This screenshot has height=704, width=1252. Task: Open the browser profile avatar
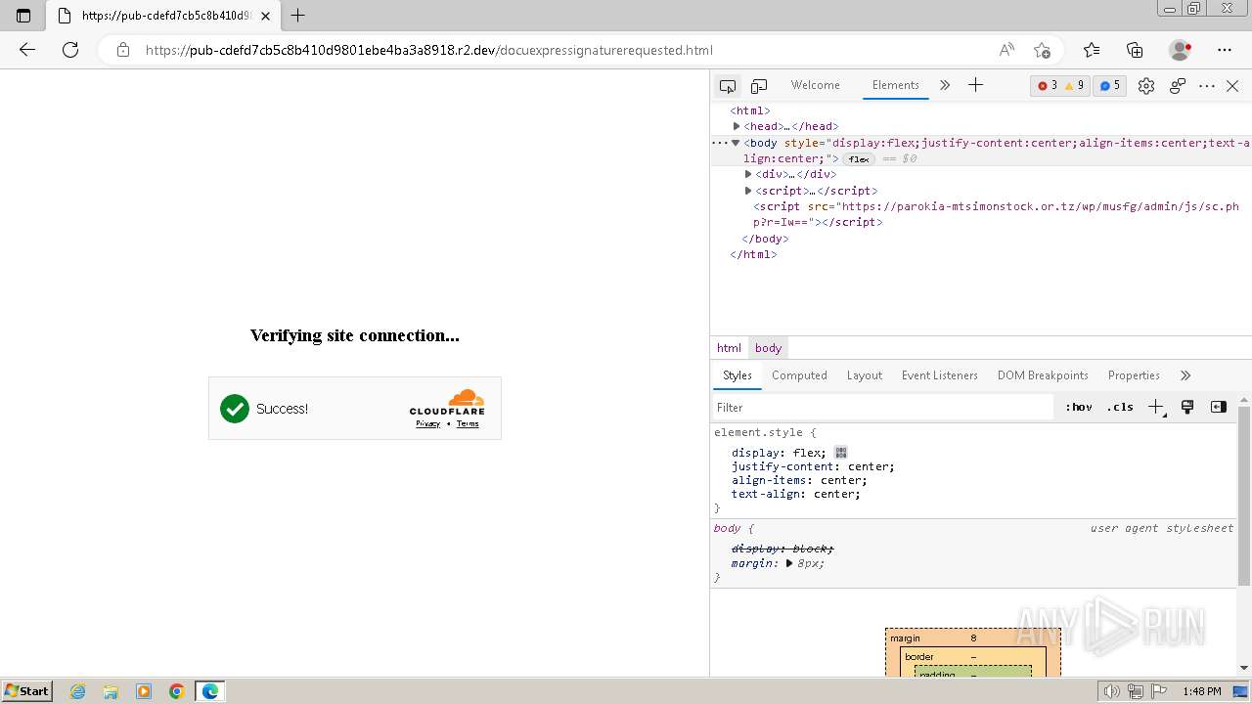[1181, 50]
